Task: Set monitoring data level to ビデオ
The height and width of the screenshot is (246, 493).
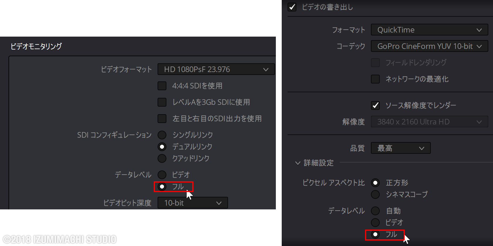Action: tap(162, 175)
